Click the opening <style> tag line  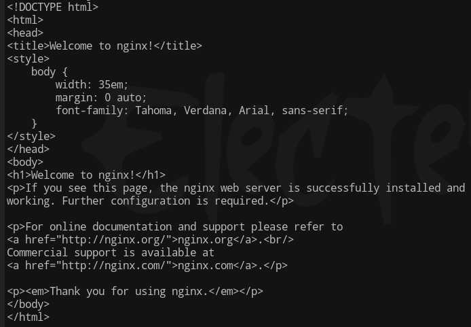[28, 59]
